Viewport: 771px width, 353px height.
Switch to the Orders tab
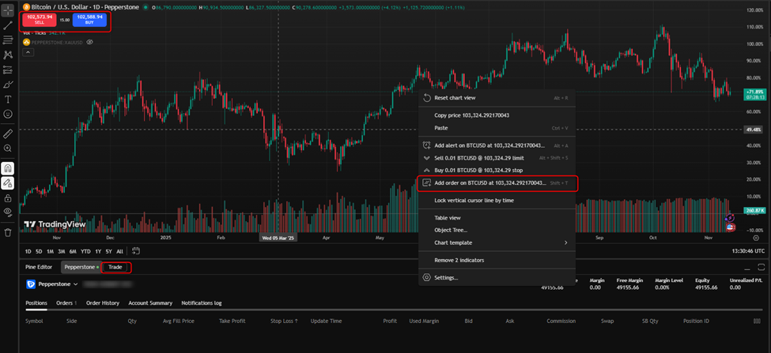pyautogui.click(x=66, y=303)
